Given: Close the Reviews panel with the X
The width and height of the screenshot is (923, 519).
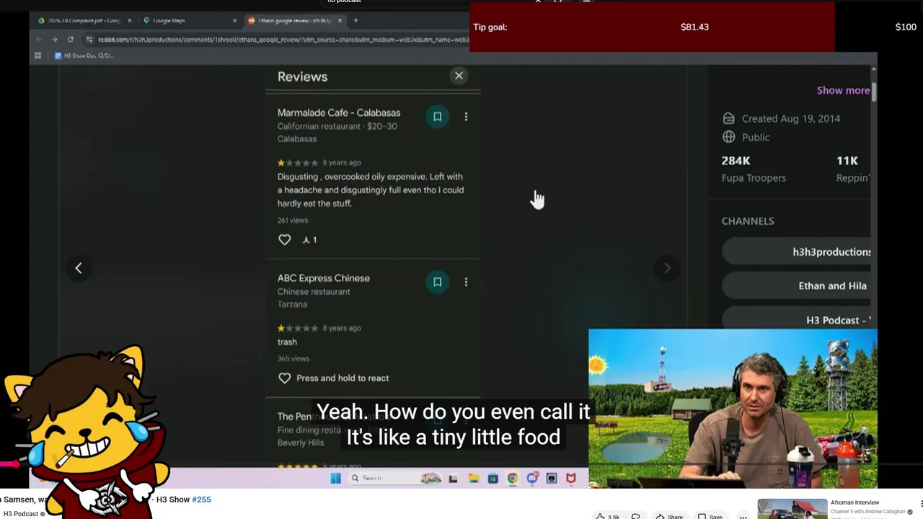Looking at the screenshot, I should point(459,76).
